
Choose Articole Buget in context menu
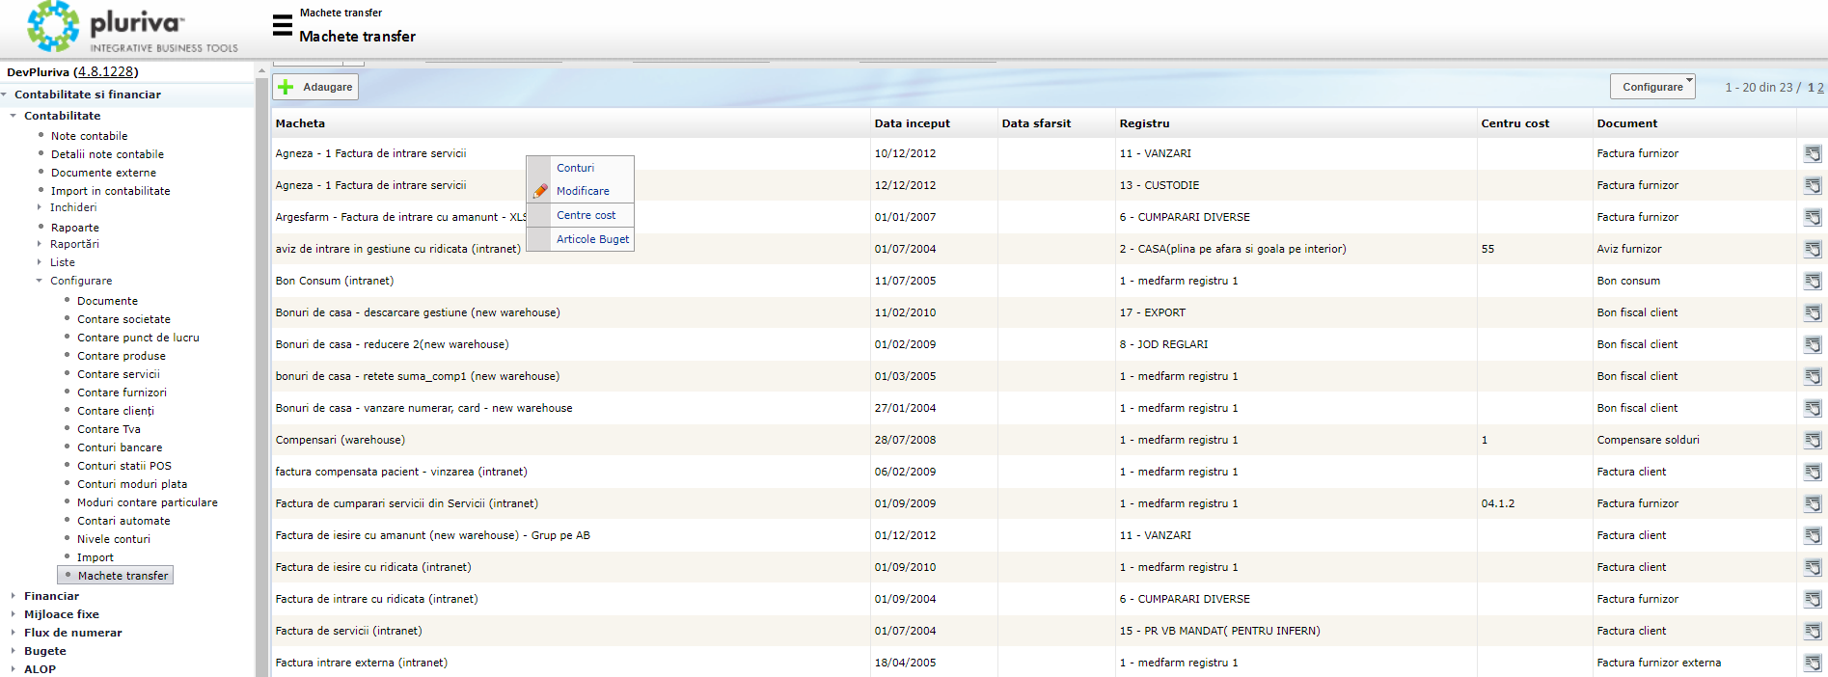point(592,239)
